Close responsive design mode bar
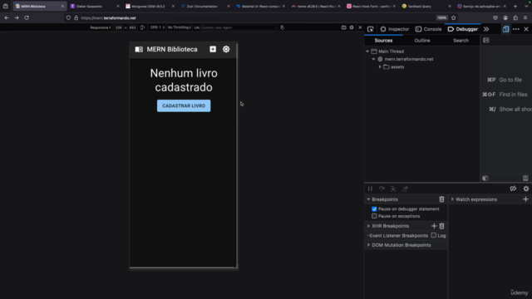 [x=360, y=27]
